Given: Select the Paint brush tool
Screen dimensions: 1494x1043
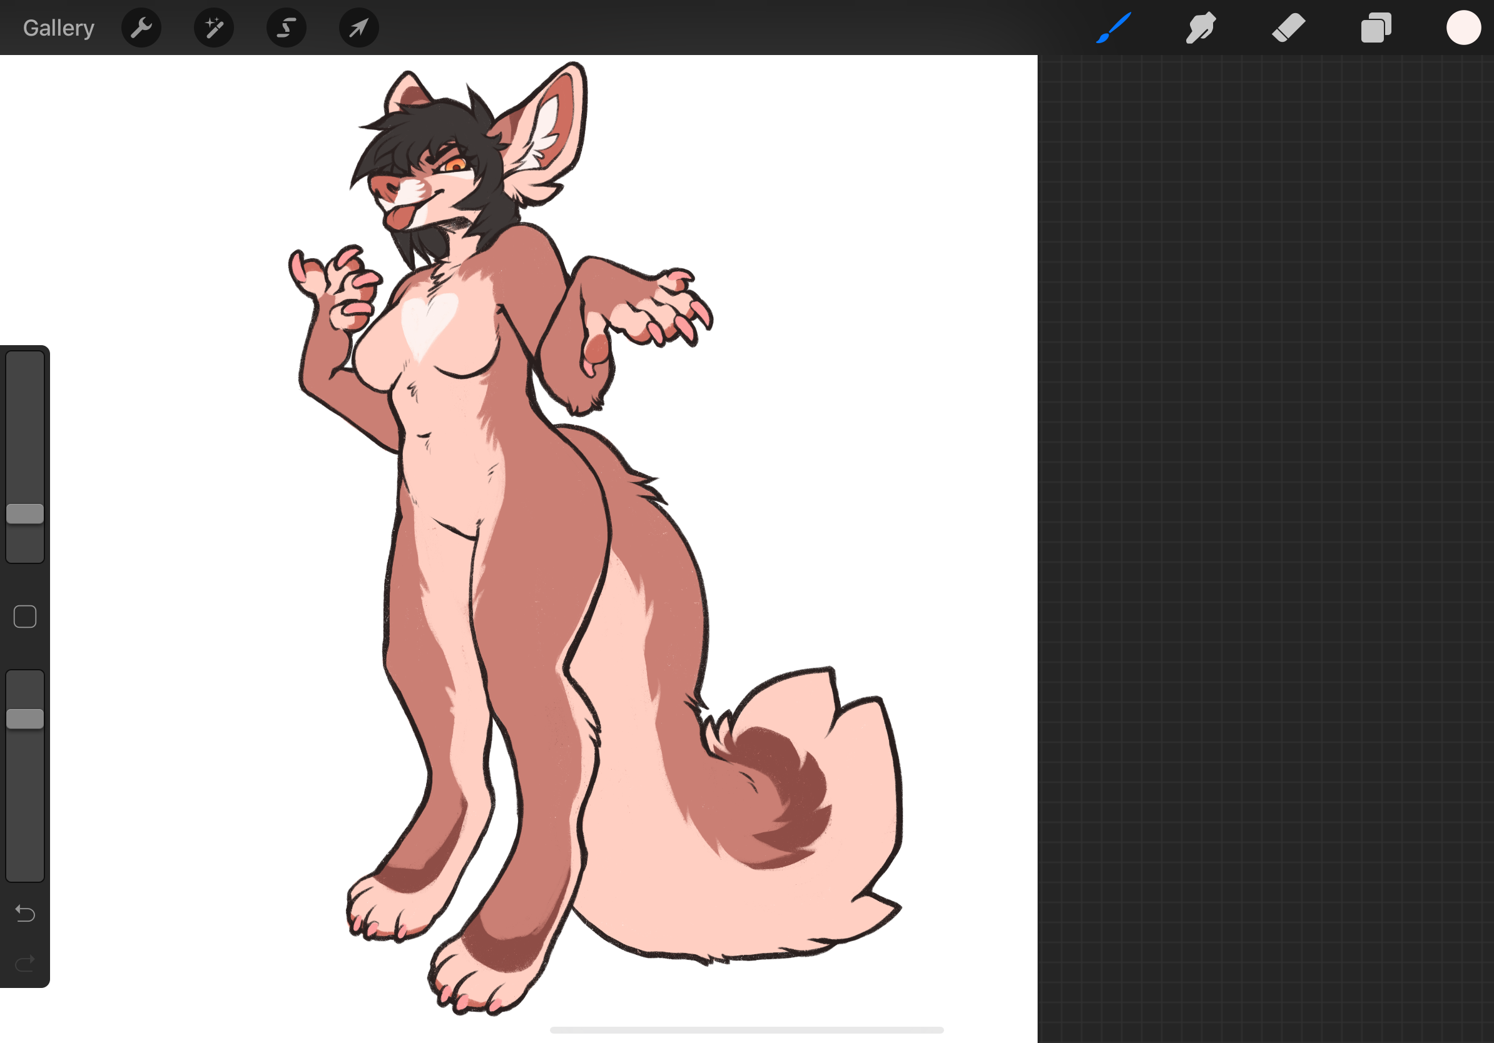Looking at the screenshot, I should coord(1114,28).
